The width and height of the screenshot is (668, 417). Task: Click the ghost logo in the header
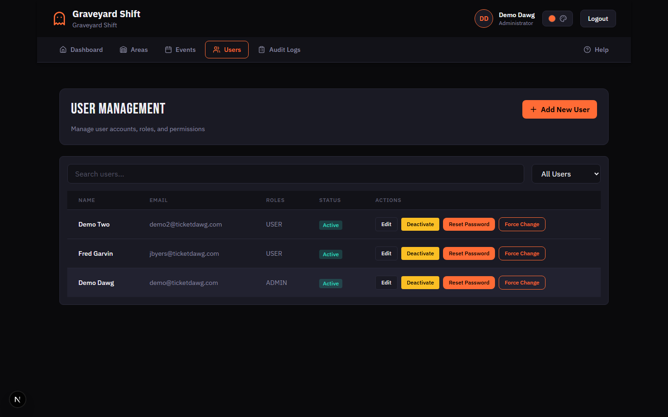59,18
